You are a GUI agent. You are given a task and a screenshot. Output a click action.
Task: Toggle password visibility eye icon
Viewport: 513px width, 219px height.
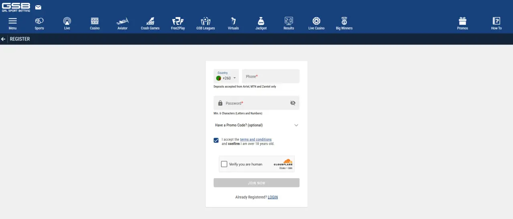tap(293, 103)
